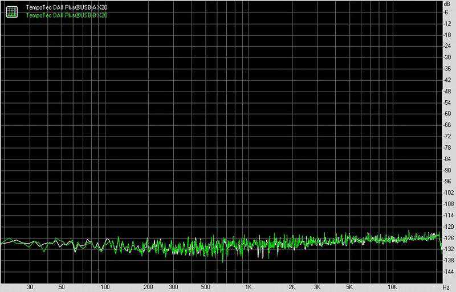Select the white TempoTec USB-A X20 legend entry
Viewport: 456px width, 292px height.
pos(66,7)
